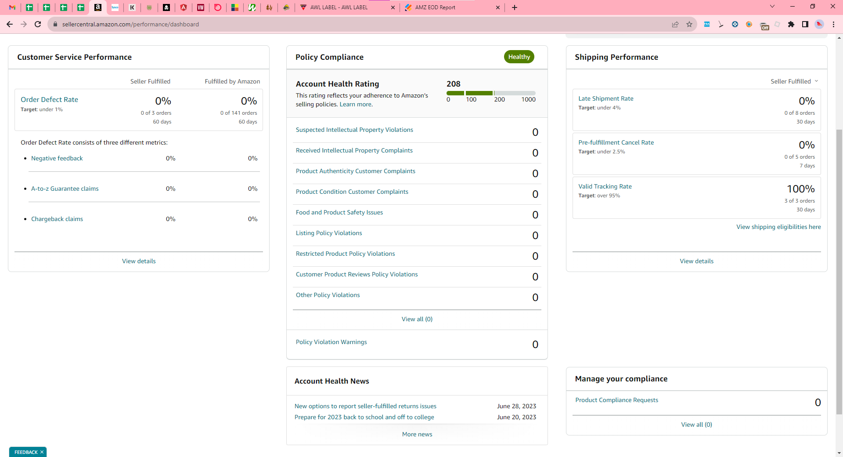This screenshot has width=843, height=457.
Task: Switch to the Amazon pinned tab
Action: click(98, 7)
